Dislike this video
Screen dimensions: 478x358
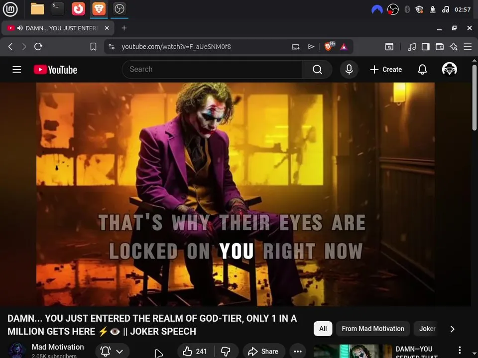(x=226, y=352)
